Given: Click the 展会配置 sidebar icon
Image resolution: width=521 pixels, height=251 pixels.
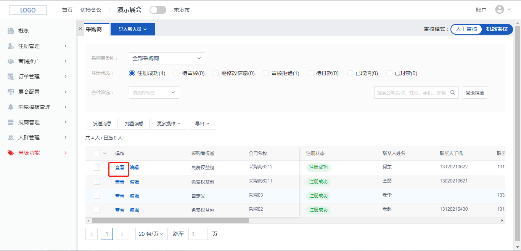Looking at the screenshot, I should [11, 92].
